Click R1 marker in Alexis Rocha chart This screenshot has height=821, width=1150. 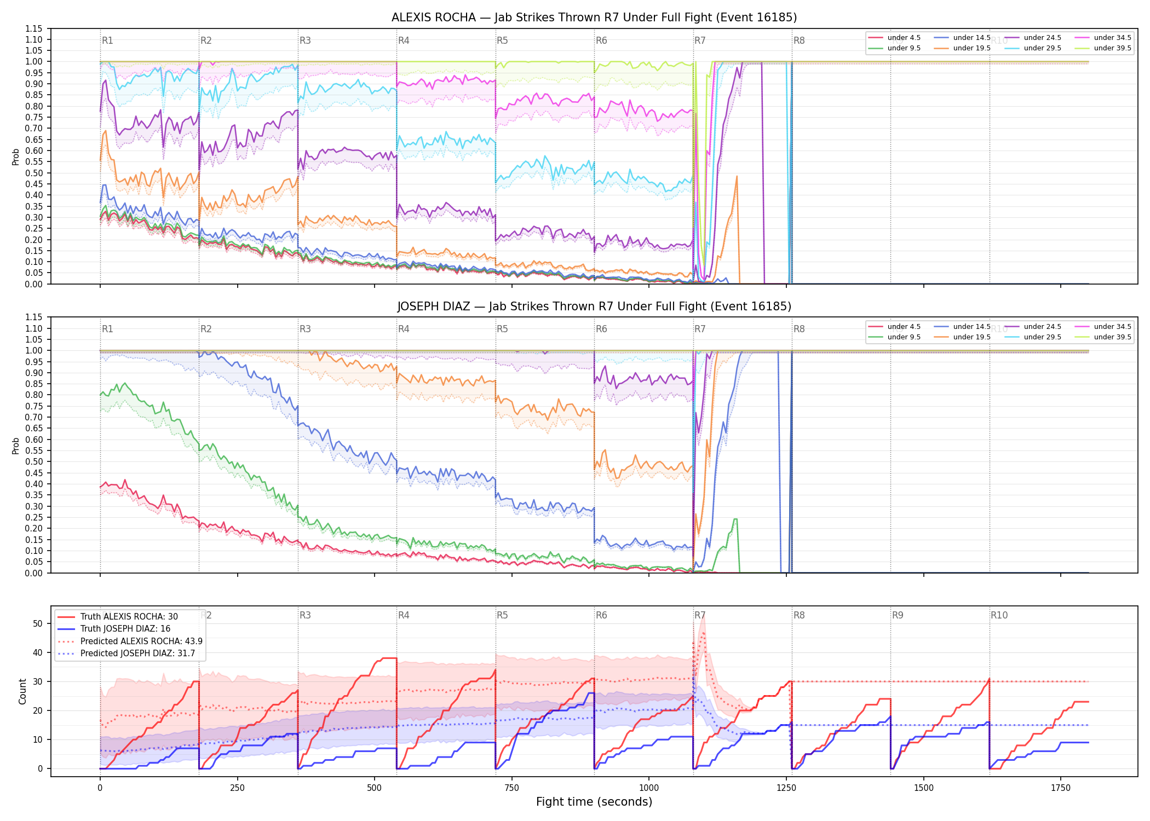coord(107,41)
